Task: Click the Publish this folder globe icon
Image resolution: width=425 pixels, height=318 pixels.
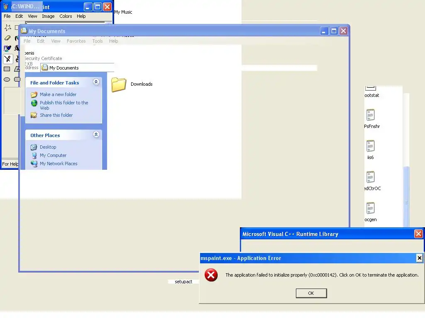Action: click(x=34, y=103)
